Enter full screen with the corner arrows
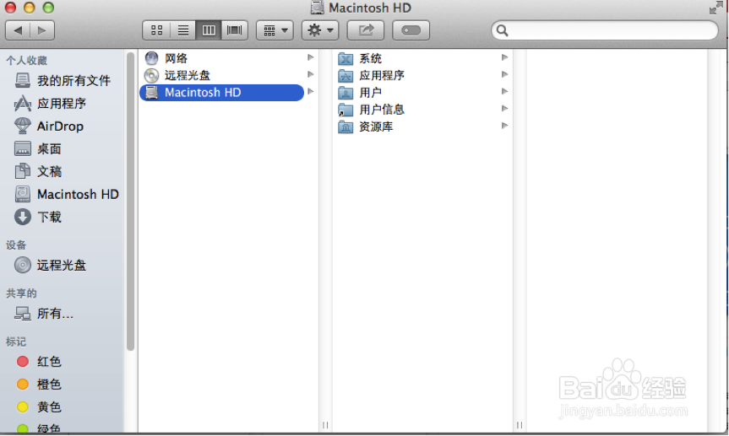Viewport: 729px width, 436px height. [x=716, y=8]
